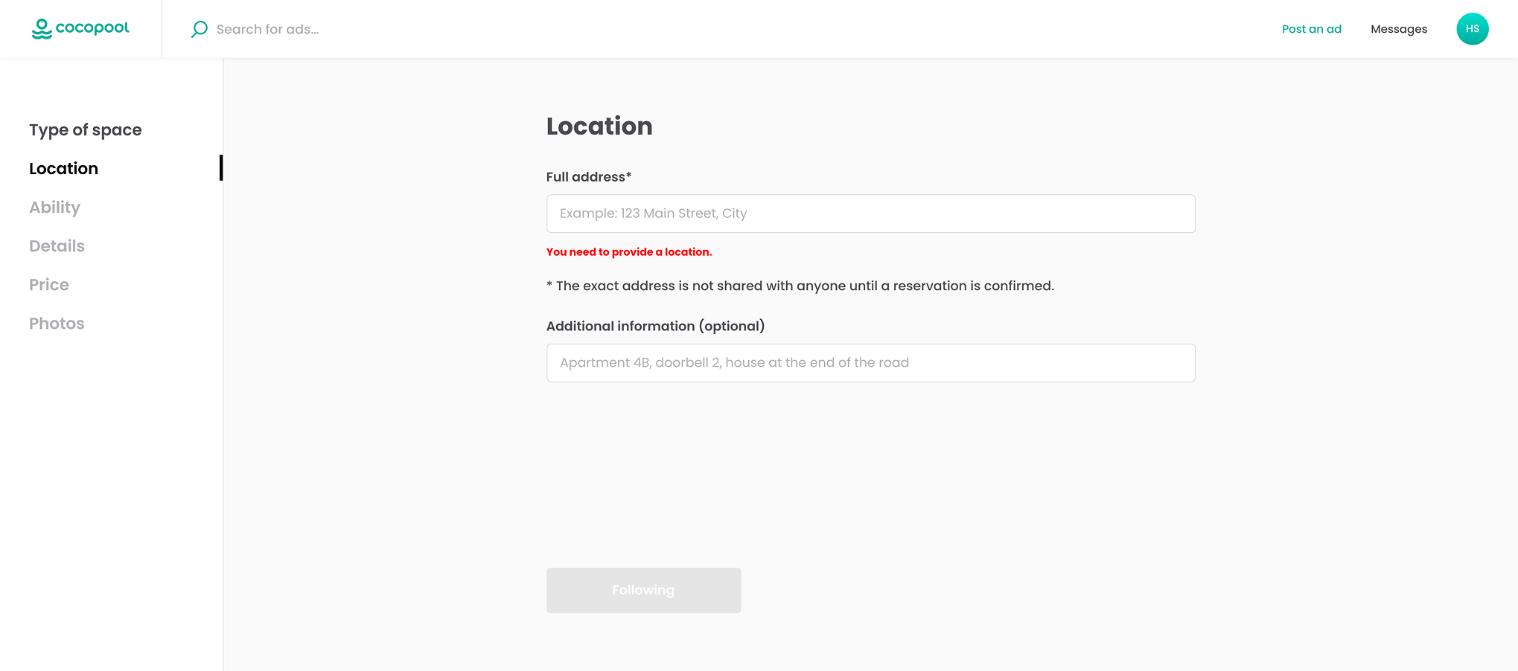Open the Details step
The image size is (1518, 671).
57,246
